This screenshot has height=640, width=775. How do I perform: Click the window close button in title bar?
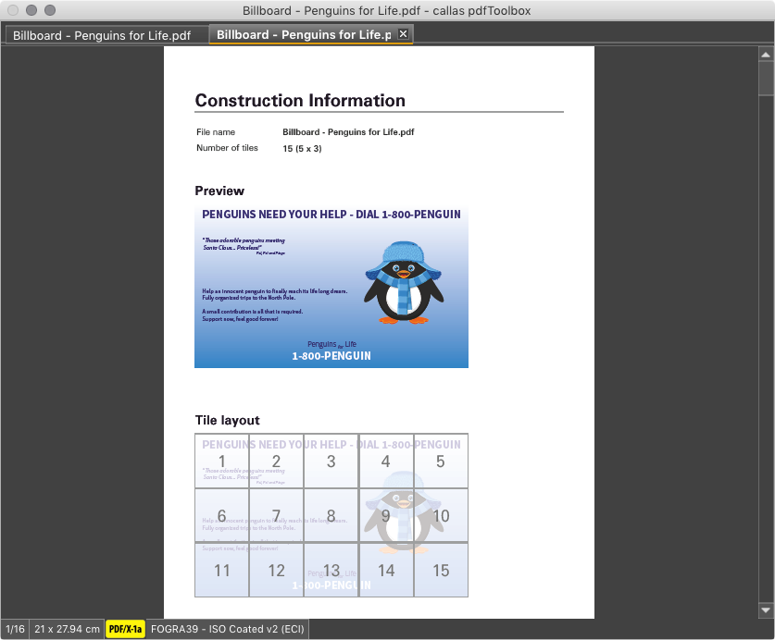click(x=13, y=10)
